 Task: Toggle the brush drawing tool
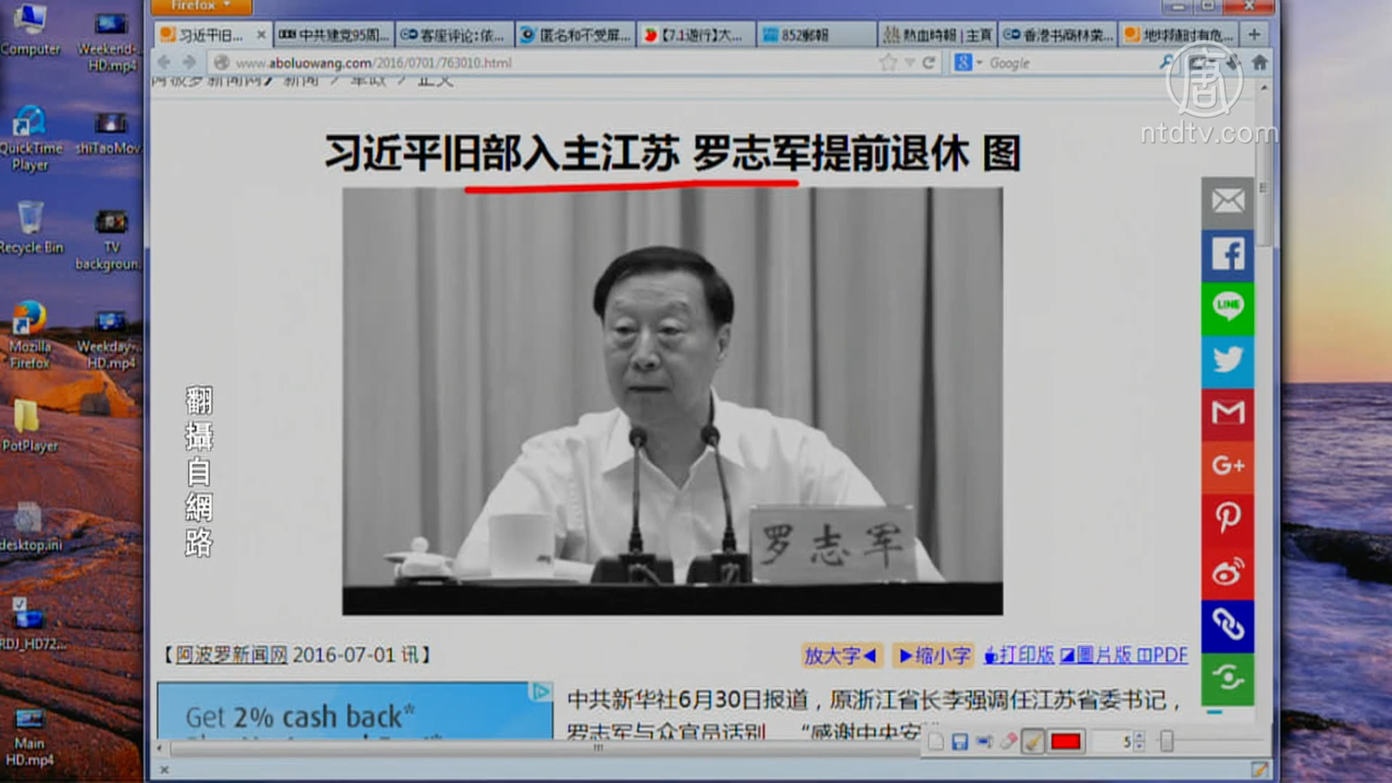(1034, 741)
